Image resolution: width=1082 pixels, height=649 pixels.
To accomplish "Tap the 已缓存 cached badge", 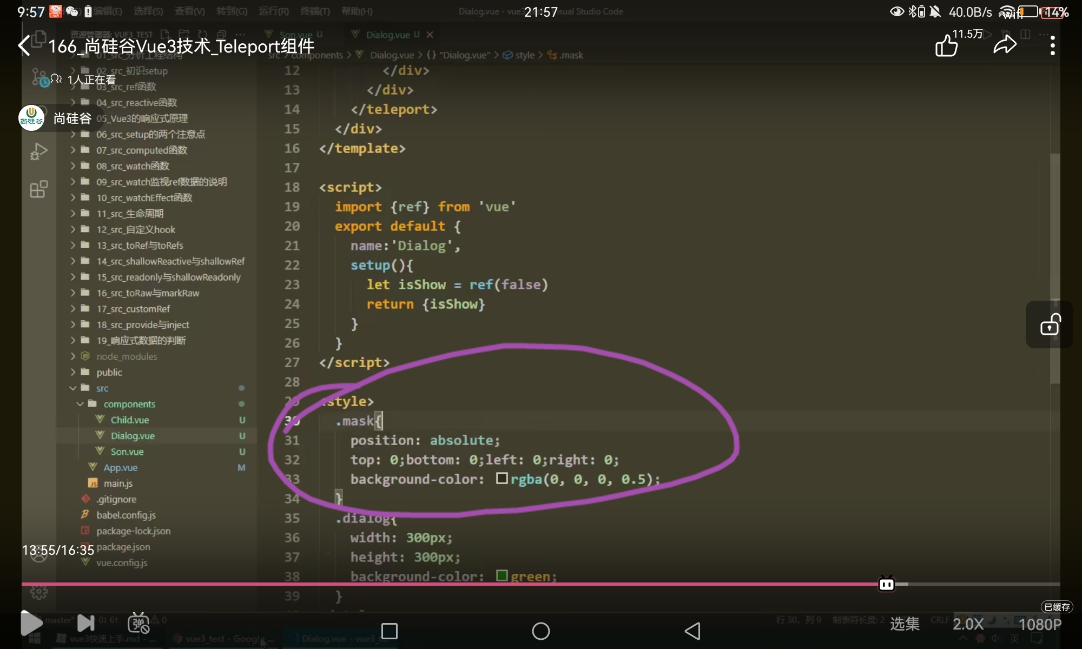I will point(1057,607).
